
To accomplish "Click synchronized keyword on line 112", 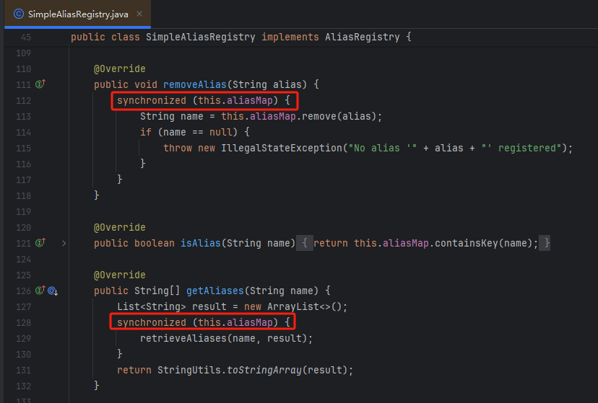I will (x=152, y=100).
